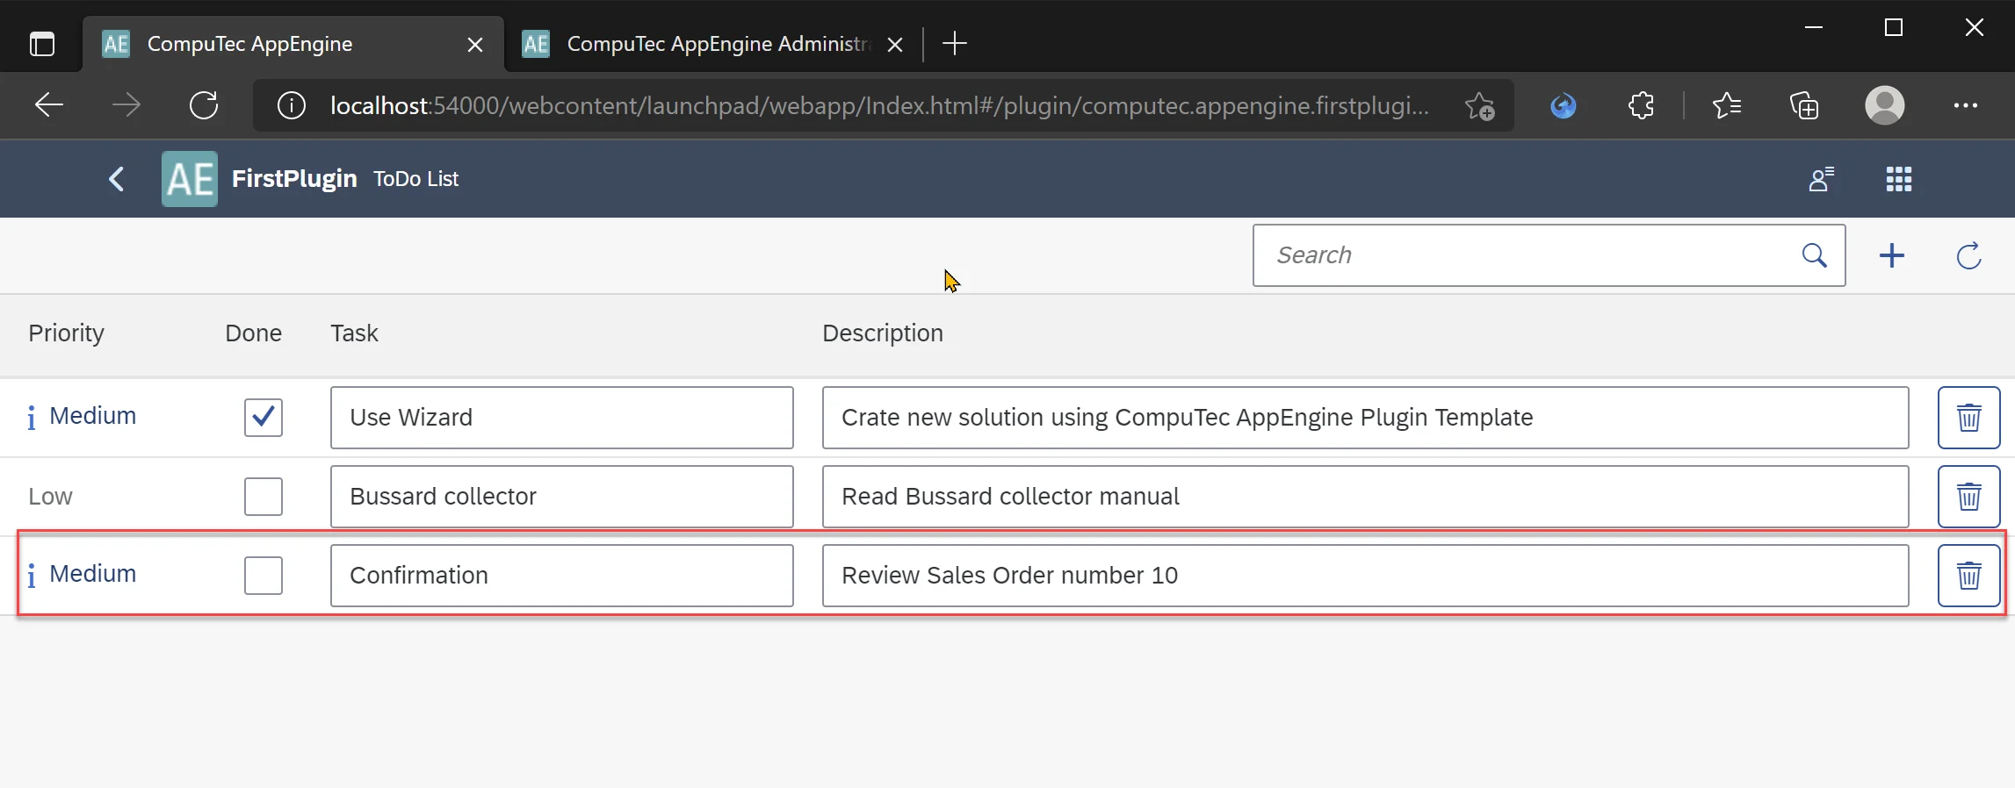The height and width of the screenshot is (788, 2015).
Task: Click the Priority column header
Action: click(66, 333)
